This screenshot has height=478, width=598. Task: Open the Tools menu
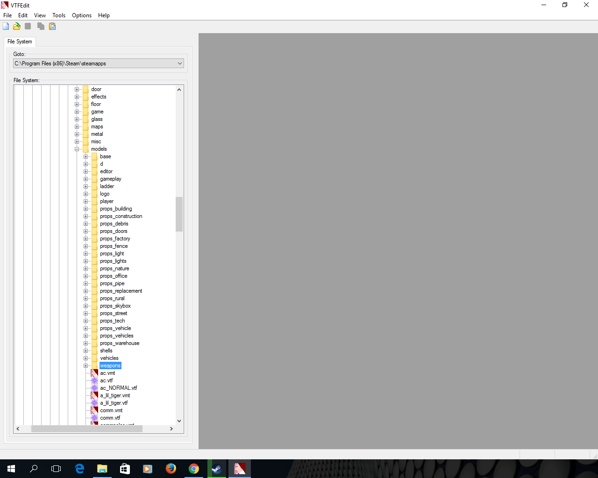pos(59,15)
